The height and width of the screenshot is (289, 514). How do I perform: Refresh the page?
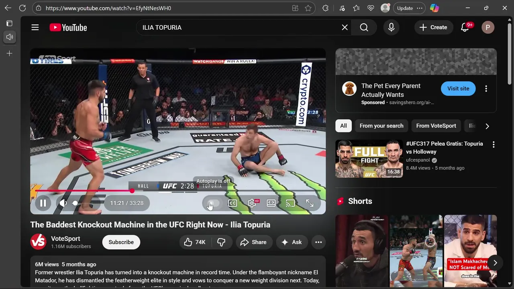click(22, 8)
